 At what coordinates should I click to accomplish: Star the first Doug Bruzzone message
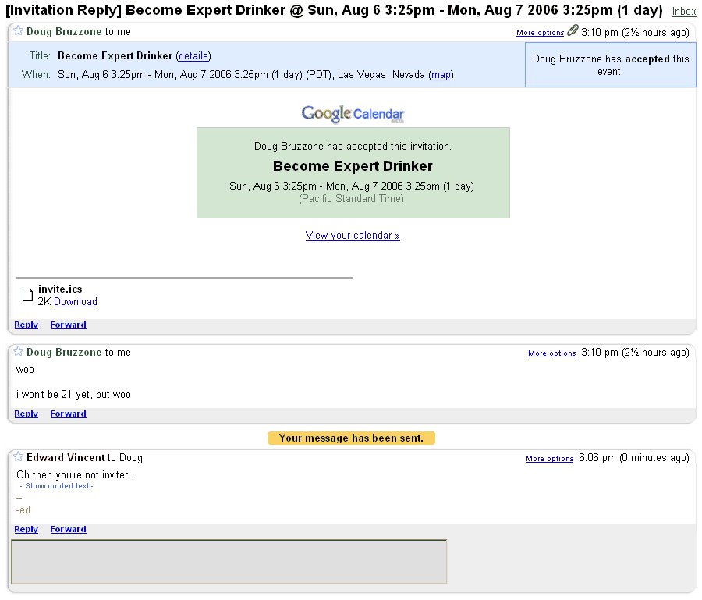[x=19, y=31]
